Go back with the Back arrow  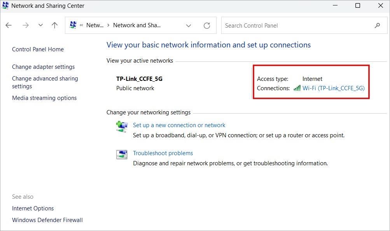click(9, 25)
